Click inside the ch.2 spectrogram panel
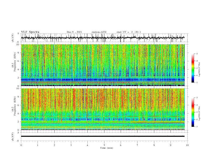The height and width of the screenshot is (163, 211). point(103,109)
